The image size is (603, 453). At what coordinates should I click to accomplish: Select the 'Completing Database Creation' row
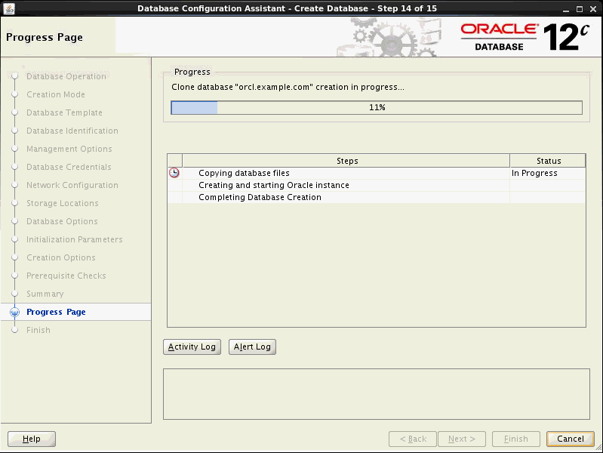tap(377, 196)
